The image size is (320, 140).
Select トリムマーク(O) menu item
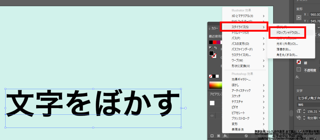[x=245, y=32]
